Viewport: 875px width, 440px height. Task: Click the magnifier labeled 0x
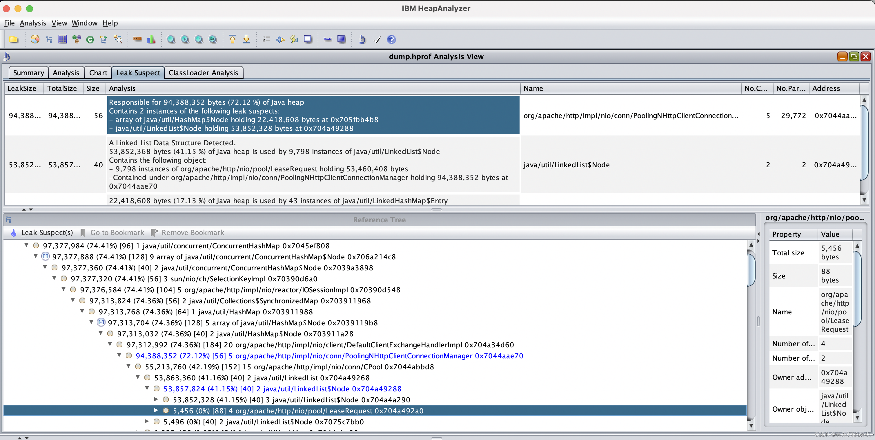pos(213,39)
